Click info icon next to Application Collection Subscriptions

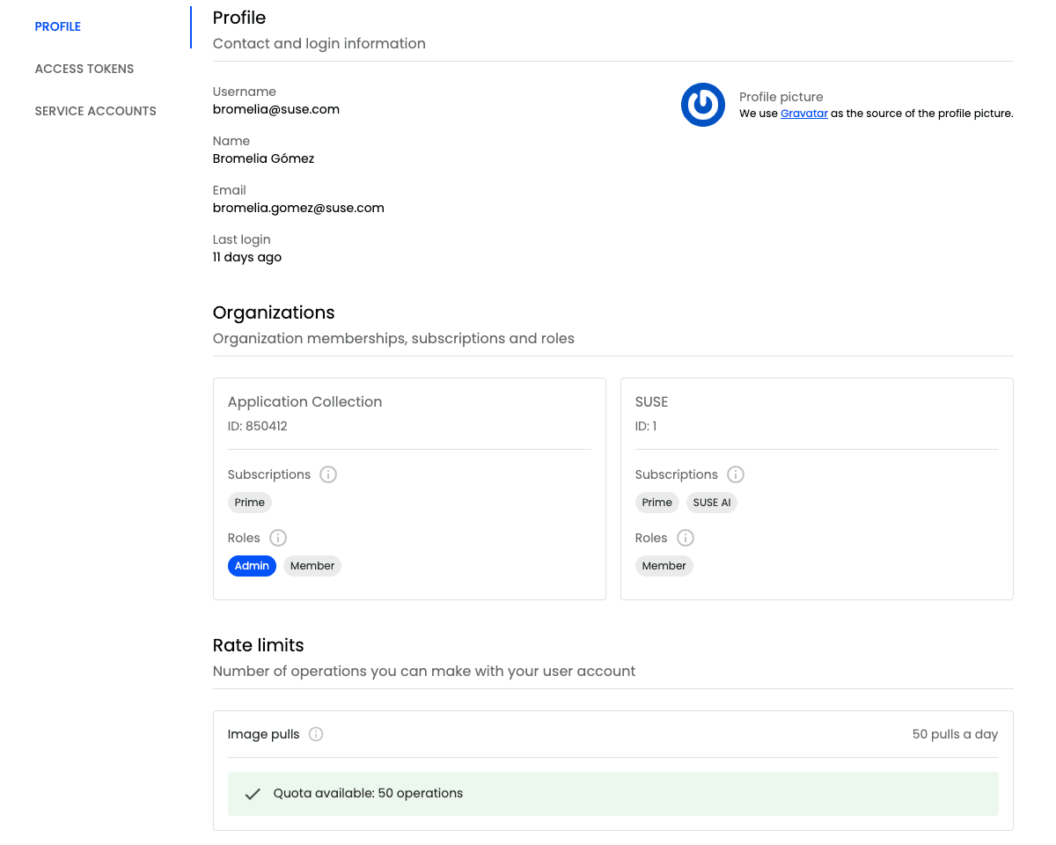point(328,474)
